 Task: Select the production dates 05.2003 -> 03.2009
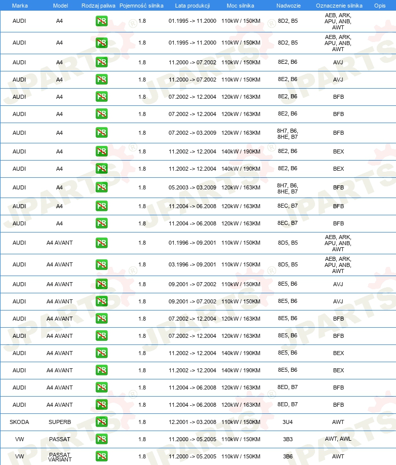click(192, 187)
